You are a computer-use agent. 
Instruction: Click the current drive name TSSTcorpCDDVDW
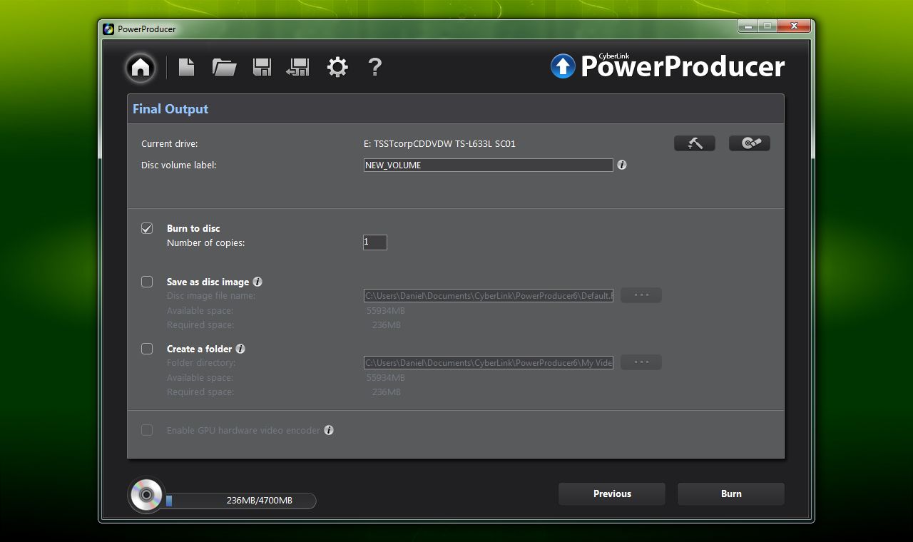[439, 143]
